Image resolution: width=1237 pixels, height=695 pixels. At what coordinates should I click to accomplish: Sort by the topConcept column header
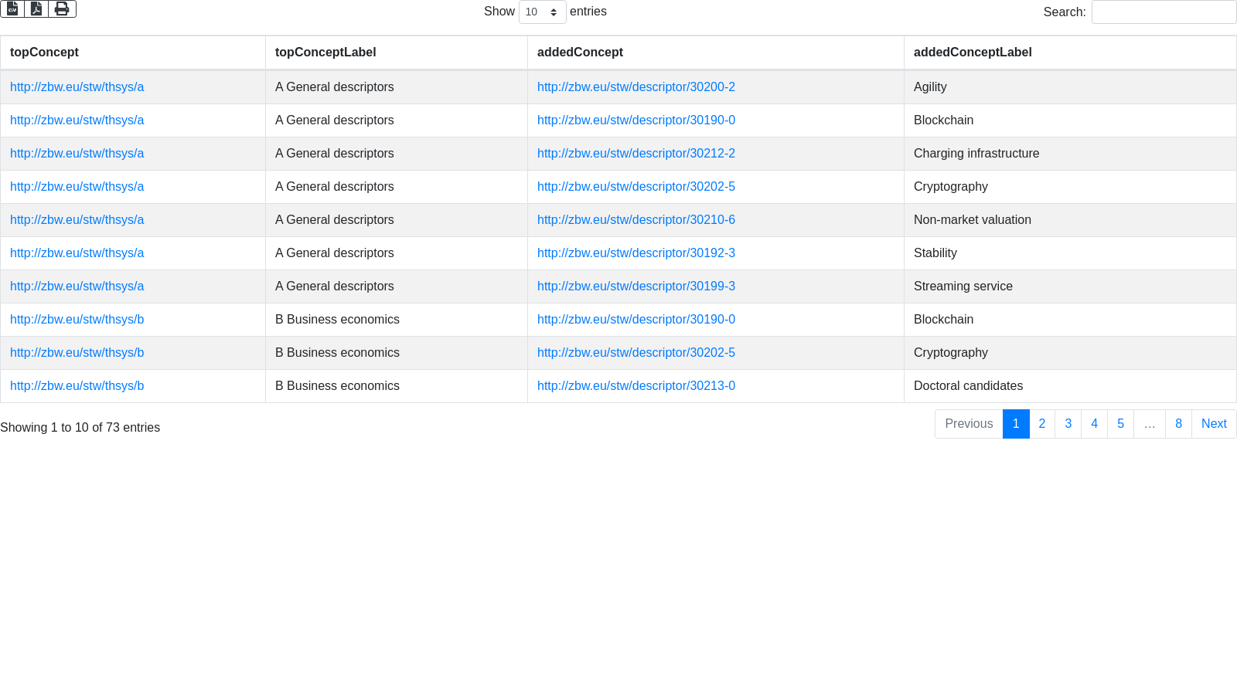pyautogui.click(x=44, y=53)
